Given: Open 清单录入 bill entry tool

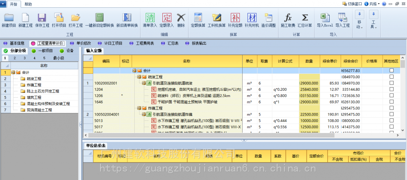Looking at the screenshot, I should [x=150, y=18].
